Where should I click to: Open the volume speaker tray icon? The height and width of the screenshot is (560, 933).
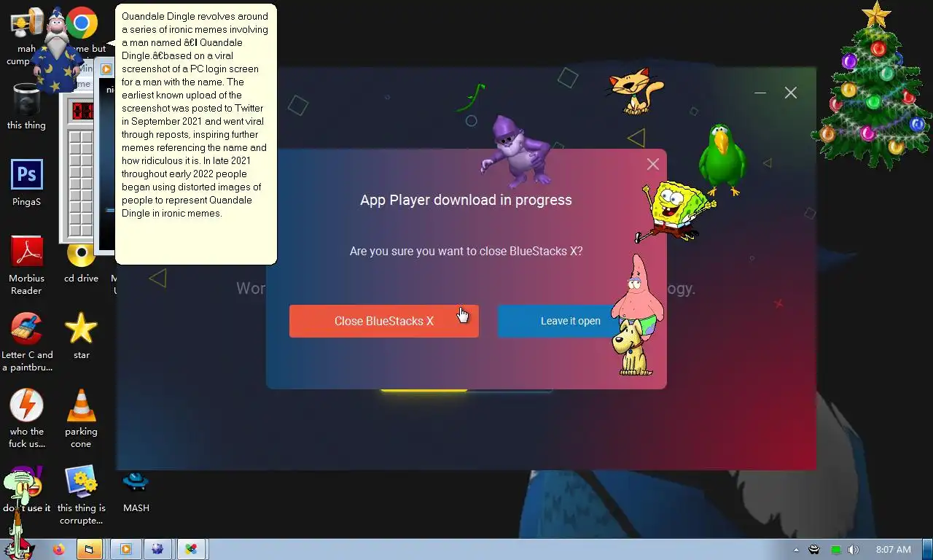tap(853, 550)
